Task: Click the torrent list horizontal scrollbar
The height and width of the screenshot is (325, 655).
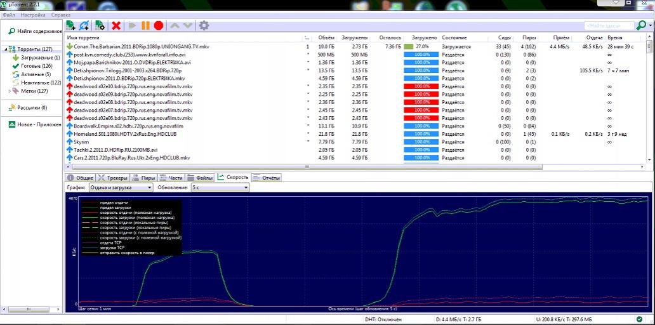Action: (307, 167)
